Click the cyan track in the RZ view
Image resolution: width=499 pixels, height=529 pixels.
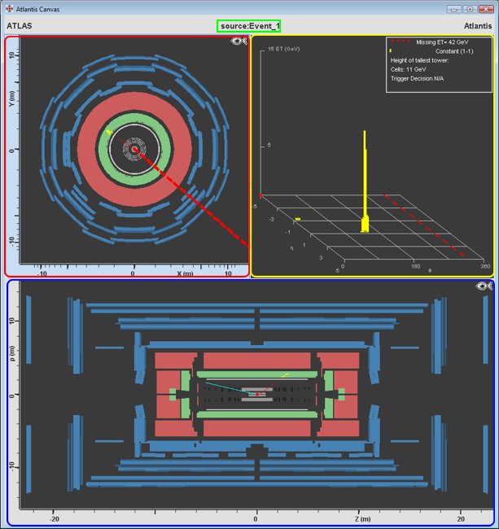coord(225,387)
